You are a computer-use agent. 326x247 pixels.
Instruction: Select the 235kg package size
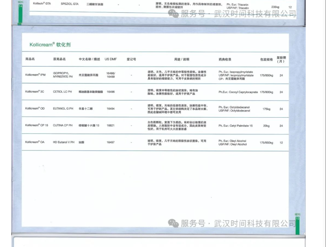[x=275, y=7]
